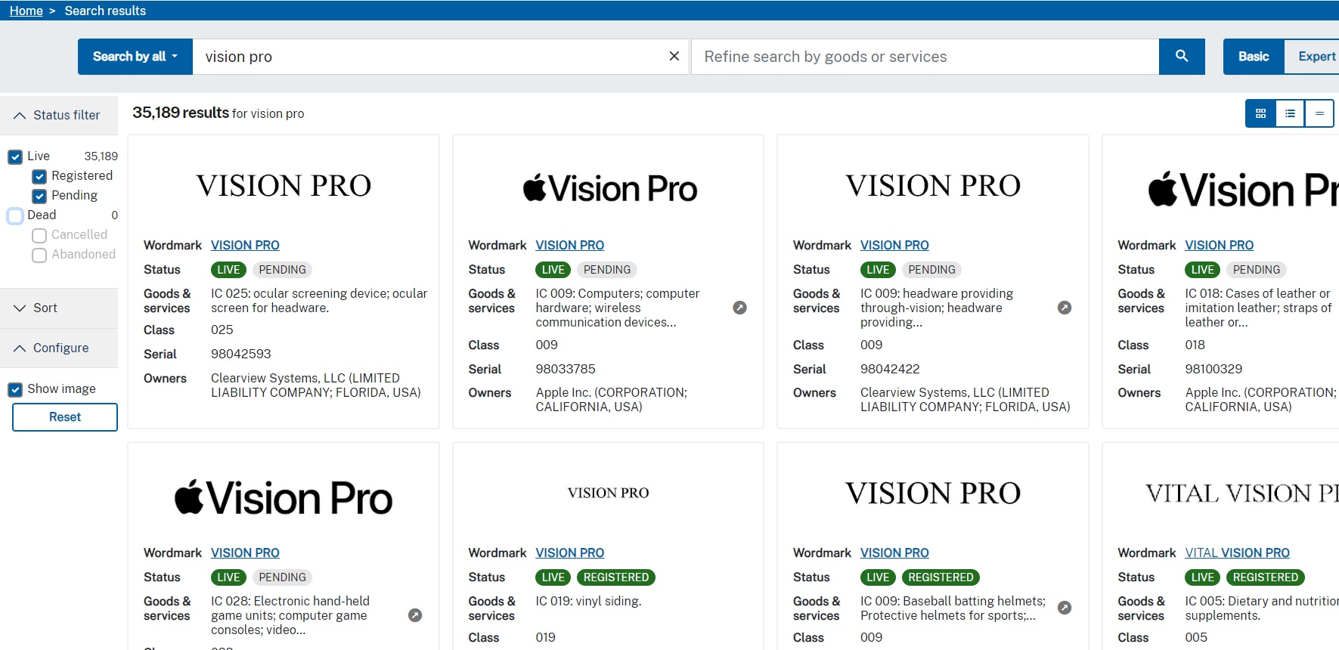Click LIVE badge on serial 98033785 card
This screenshot has width=1339, height=650.
553,270
